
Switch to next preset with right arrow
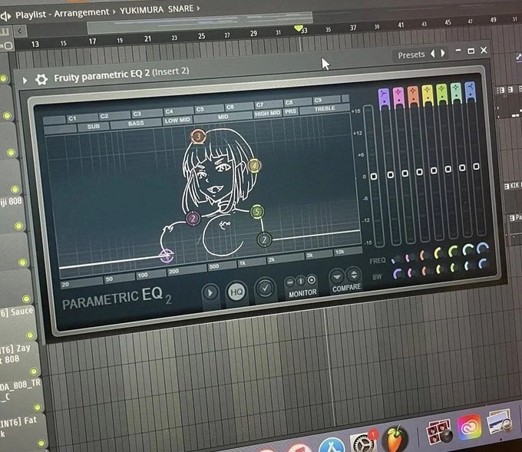tap(441, 54)
